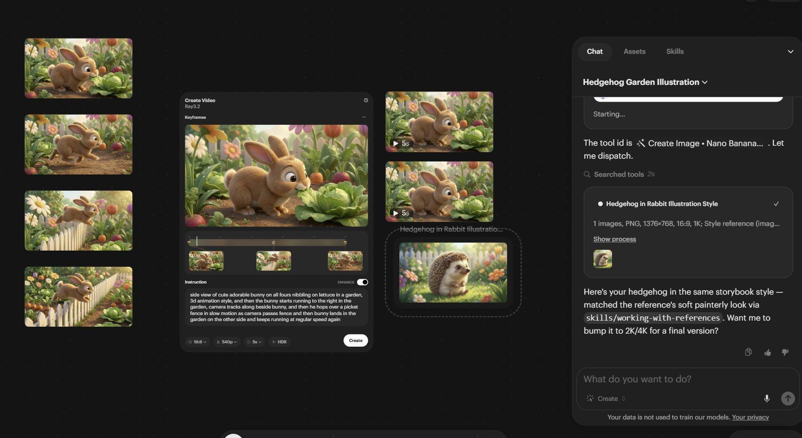The image size is (802, 438).
Task: Click the Hedgehog in Rabbit Illustration Style checkmark
Action: (776, 204)
